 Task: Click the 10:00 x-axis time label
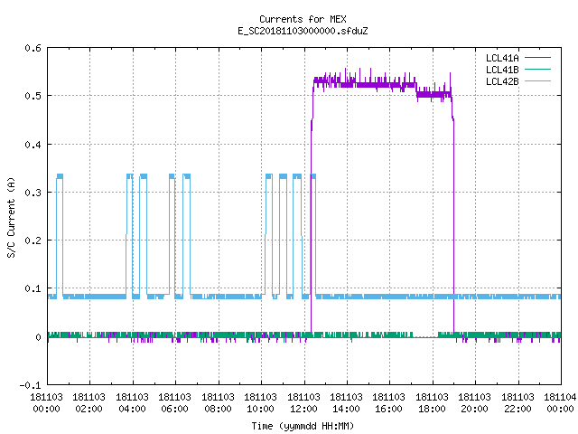tap(260, 409)
